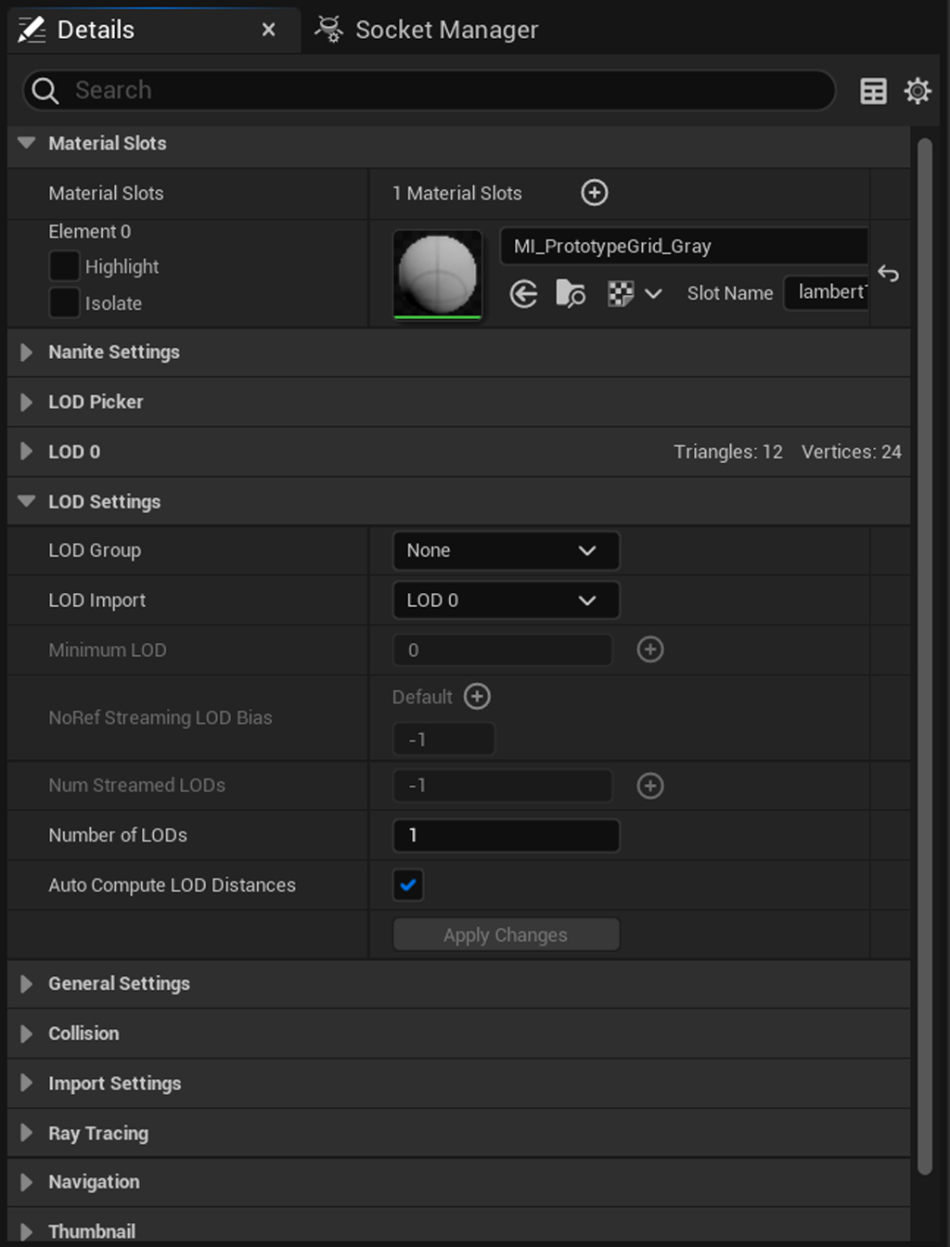Click the '1 Material Slots' text
This screenshot has height=1247, width=950.
coord(457,193)
